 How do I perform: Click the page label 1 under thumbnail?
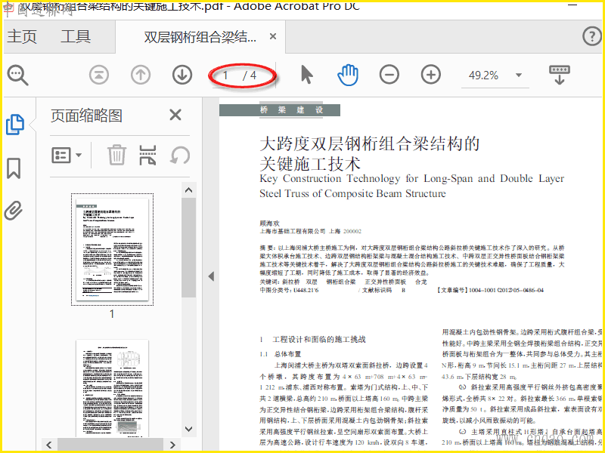point(112,314)
